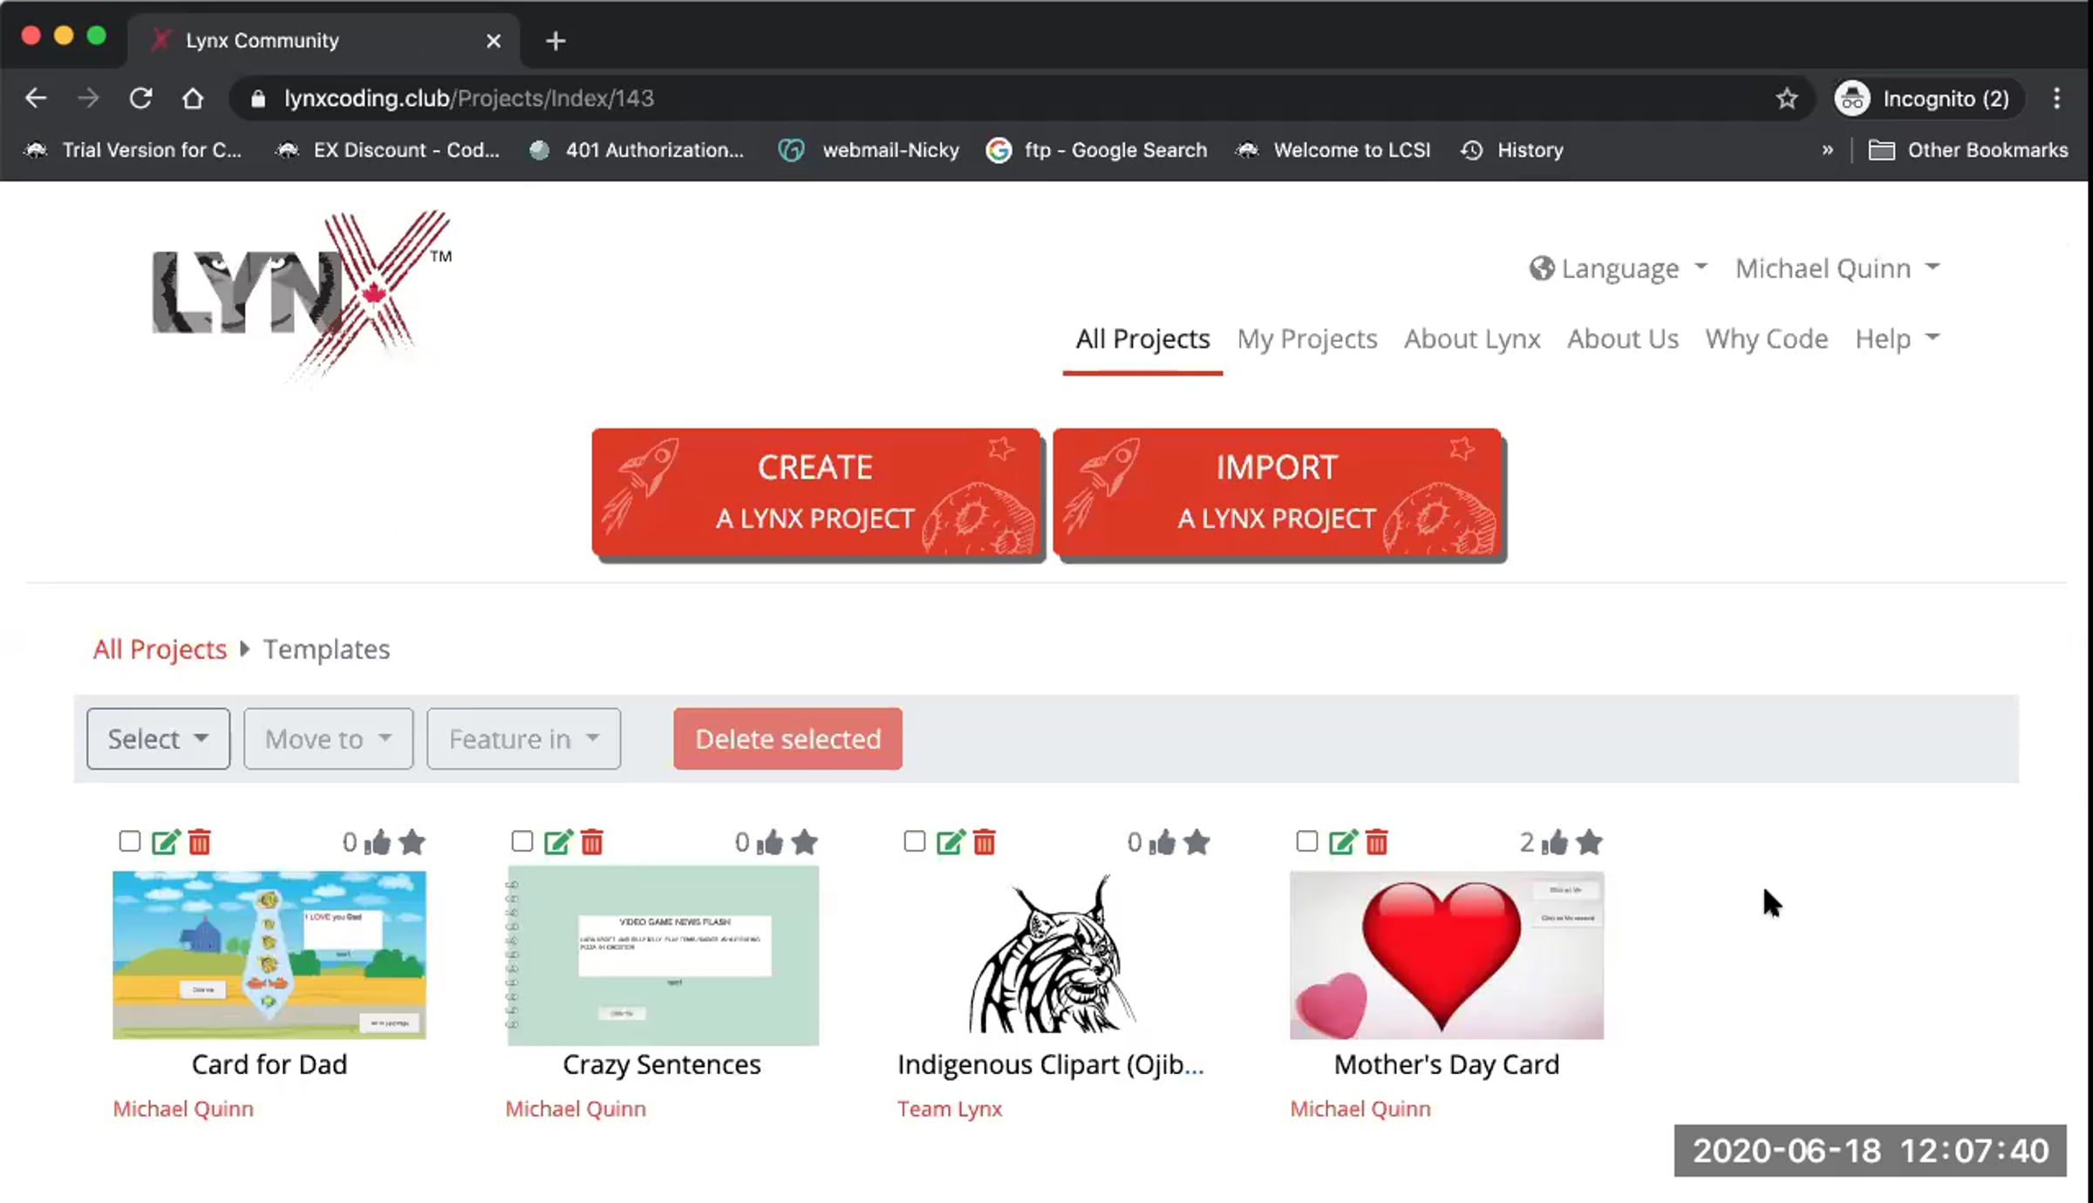Star the Card for Dad project

[412, 842]
